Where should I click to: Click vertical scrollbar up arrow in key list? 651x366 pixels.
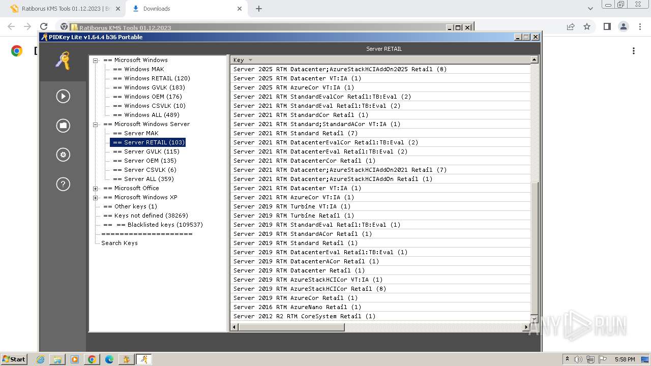534,60
